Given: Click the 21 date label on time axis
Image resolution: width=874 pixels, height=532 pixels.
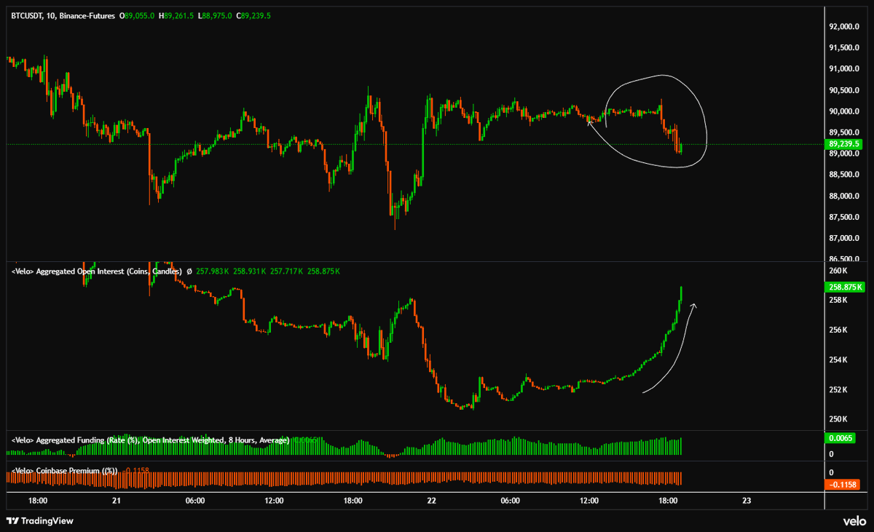Looking at the screenshot, I should coord(117,501).
